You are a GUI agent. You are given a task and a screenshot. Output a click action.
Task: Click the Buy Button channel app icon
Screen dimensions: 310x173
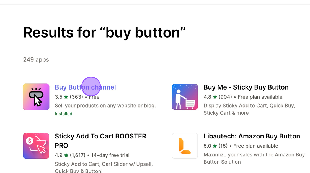click(x=36, y=97)
